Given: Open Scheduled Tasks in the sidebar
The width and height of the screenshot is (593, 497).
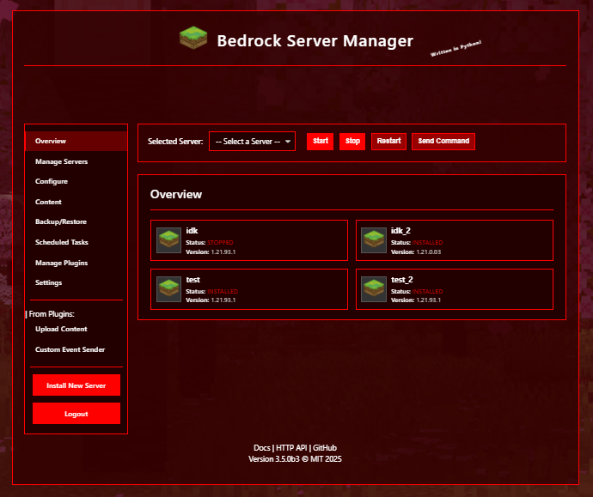Looking at the screenshot, I should (x=76, y=242).
